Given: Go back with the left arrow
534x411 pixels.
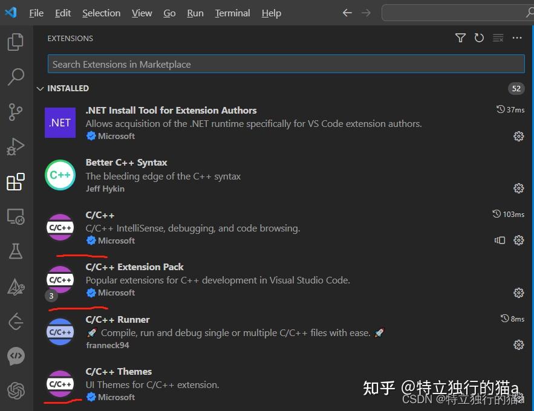Looking at the screenshot, I should click(x=347, y=13).
